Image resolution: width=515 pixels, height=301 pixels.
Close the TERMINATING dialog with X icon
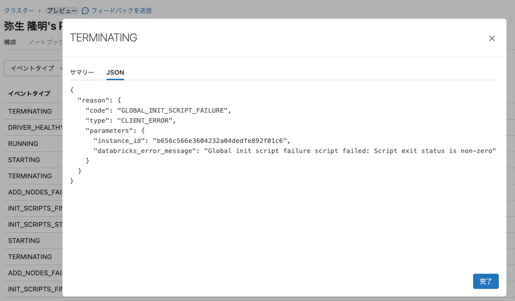point(492,38)
